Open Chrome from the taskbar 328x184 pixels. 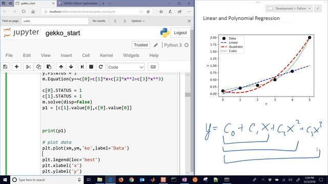(131, 180)
